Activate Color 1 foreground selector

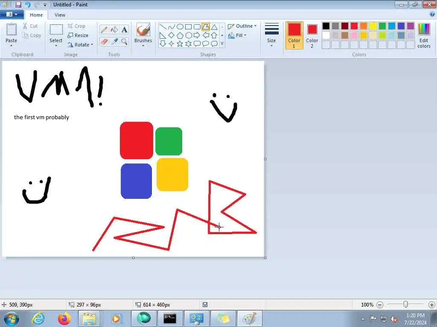[x=294, y=35]
